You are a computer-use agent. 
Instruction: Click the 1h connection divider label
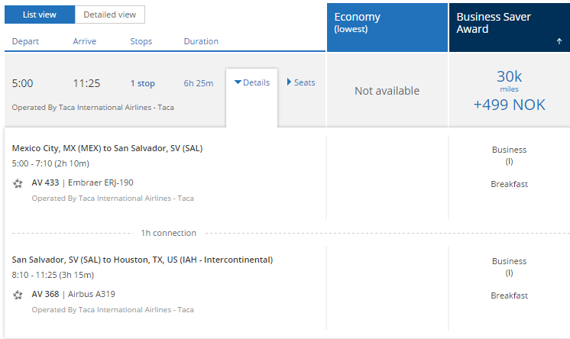pyautogui.click(x=168, y=233)
